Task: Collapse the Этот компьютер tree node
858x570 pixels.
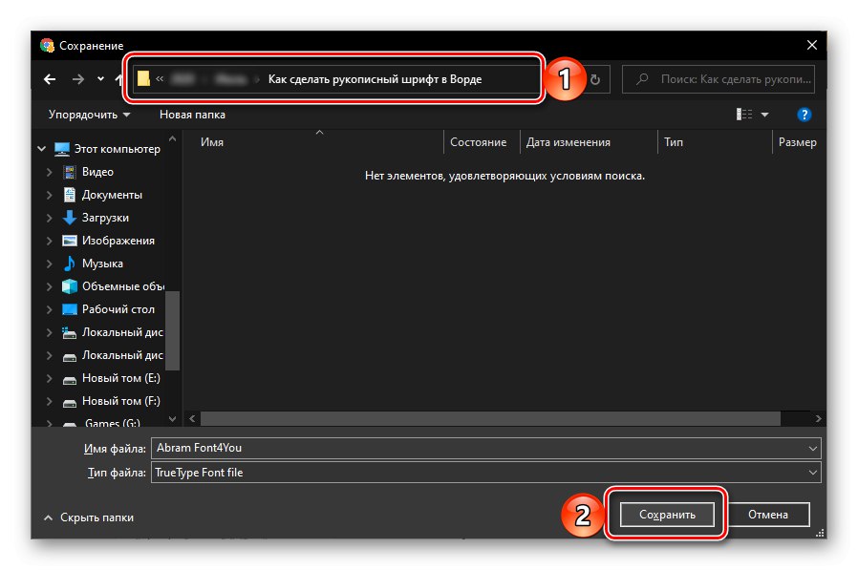Action: click(x=40, y=149)
